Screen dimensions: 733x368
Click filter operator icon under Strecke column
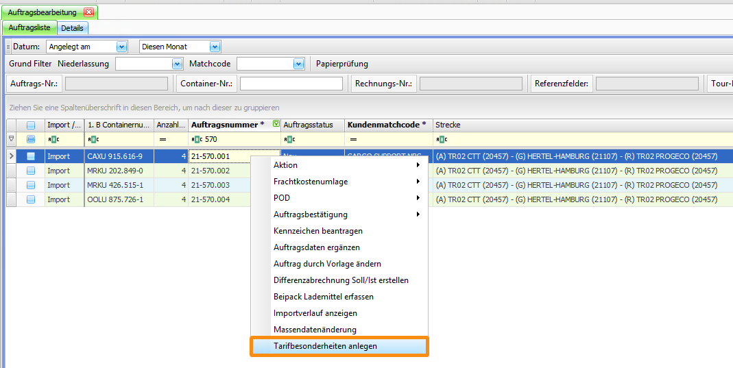[x=440, y=139]
